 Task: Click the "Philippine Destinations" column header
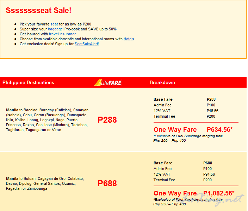(28, 82)
